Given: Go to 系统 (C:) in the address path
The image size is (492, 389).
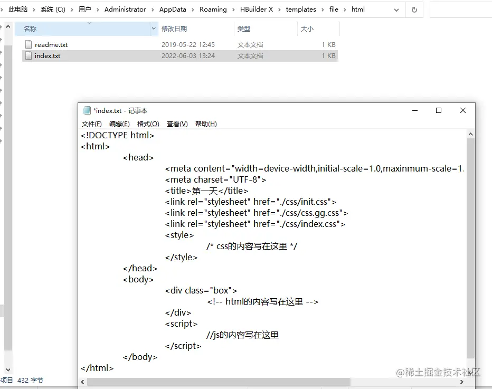Looking at the screenshot, I should click(x=53, y=10).
